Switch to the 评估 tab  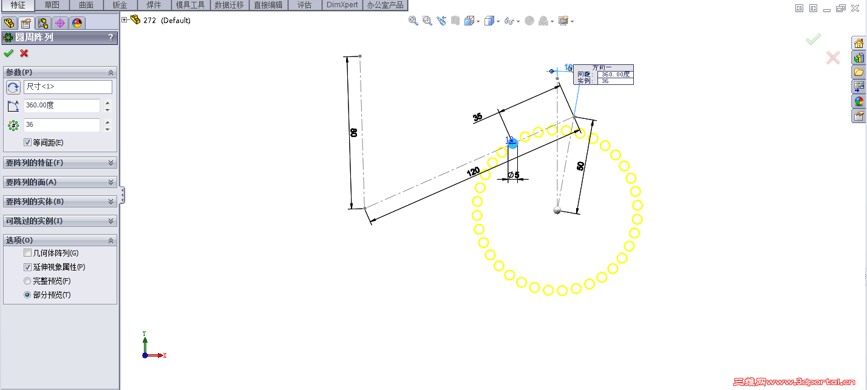point(304,5)
